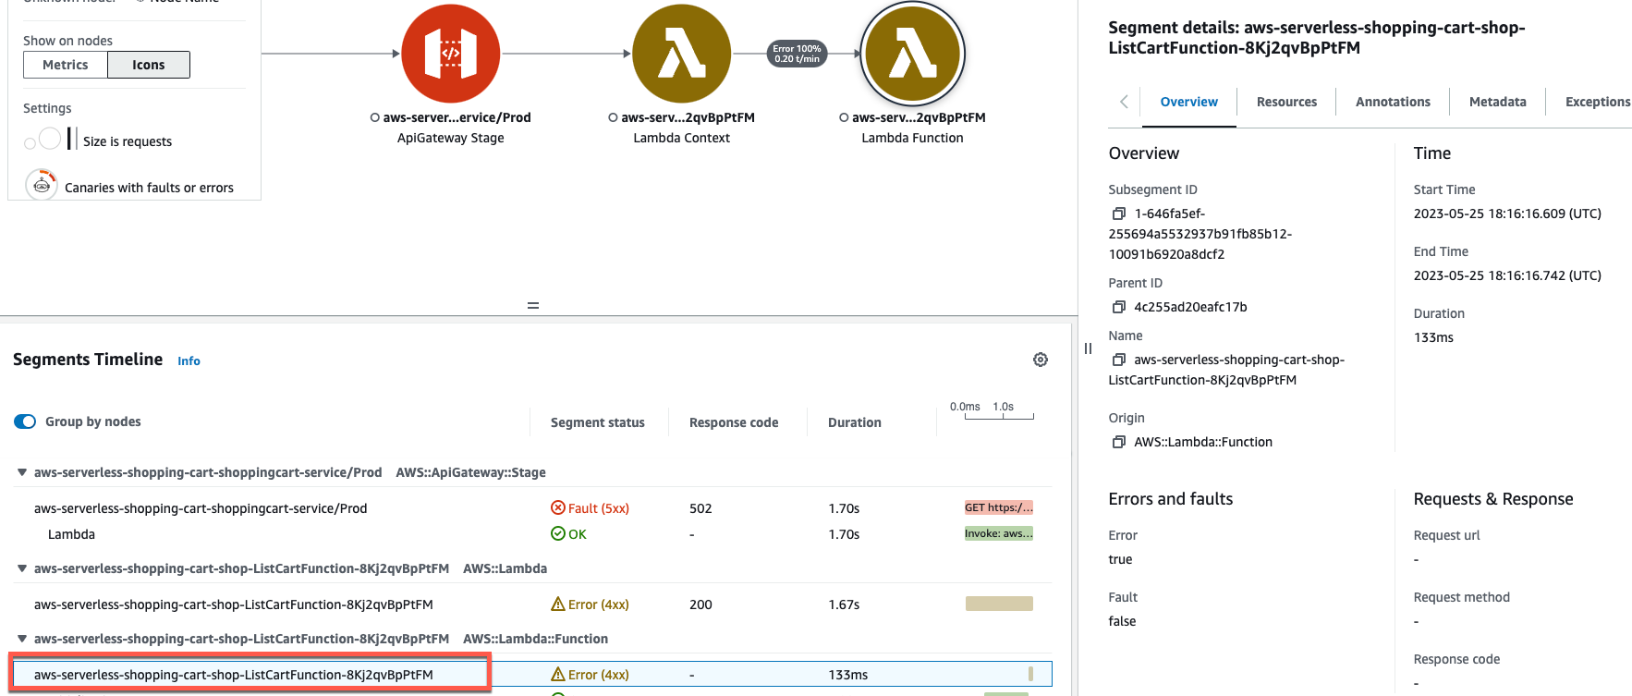This screenshot has height=696, width=1632.
Task: Click the 133ms row Error (4xx) warning icon
Action: click(558, 674)
